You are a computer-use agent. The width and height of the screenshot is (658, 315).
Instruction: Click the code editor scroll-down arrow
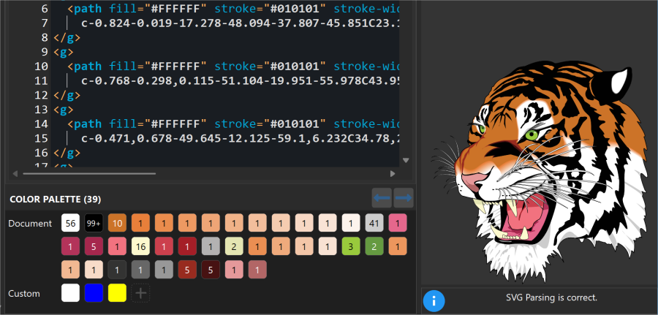(405, 160)
